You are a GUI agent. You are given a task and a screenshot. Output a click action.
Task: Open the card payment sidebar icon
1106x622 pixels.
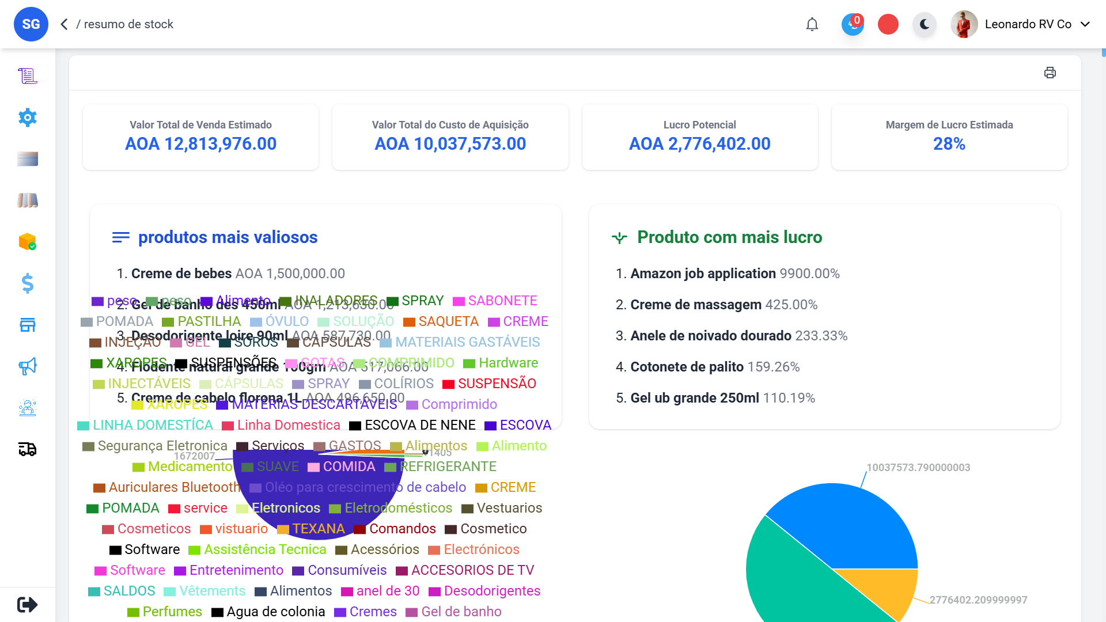28,159
